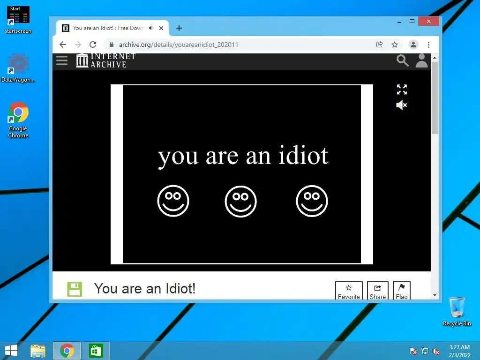This screenshot has width=480, height=360.
Task: Open the Chrome profile avatar
Action: click(x=413, y=45)
